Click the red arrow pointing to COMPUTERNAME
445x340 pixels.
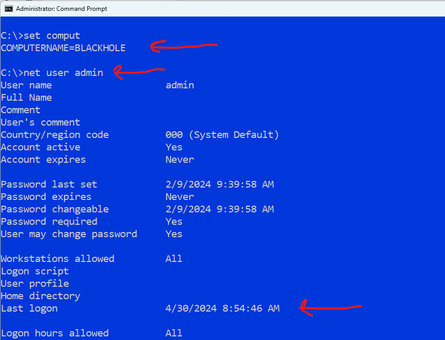click(183, 45)
